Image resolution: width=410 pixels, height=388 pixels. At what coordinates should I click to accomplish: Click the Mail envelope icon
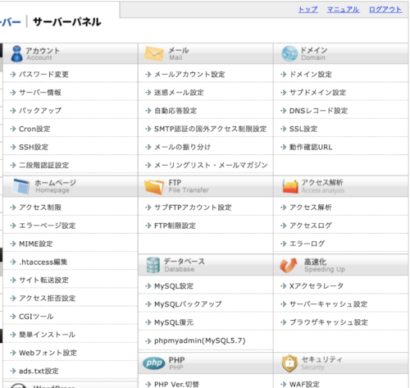(x=154, y=53)
